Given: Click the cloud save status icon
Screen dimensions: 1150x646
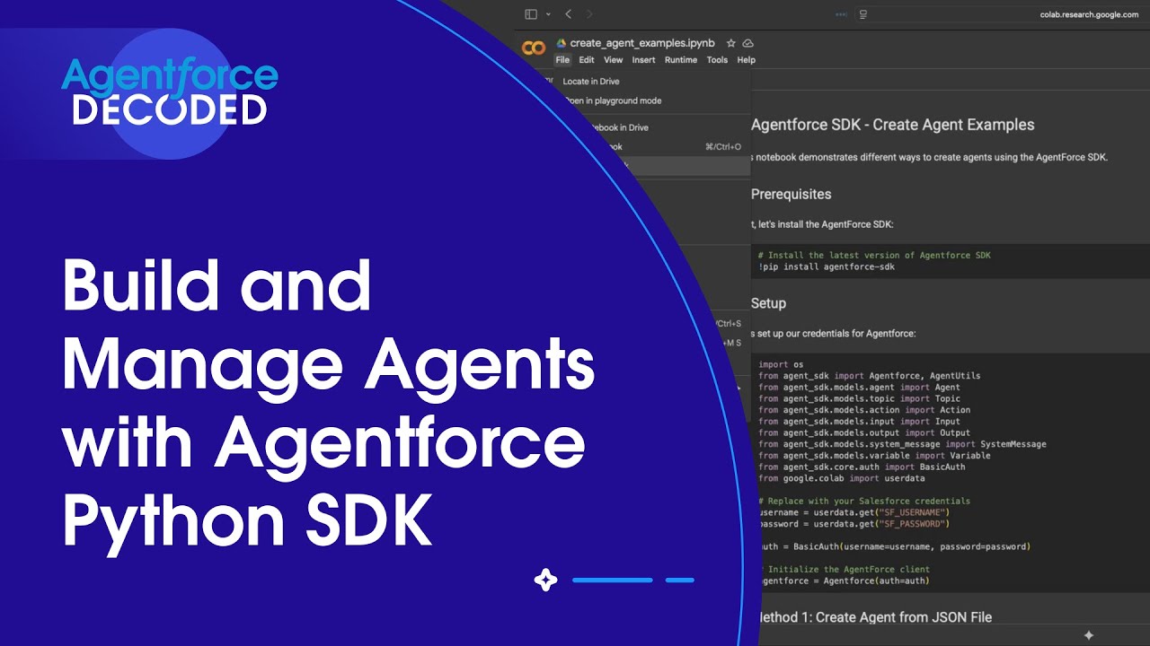Looking at the screenshot, I should pos(748,43).
